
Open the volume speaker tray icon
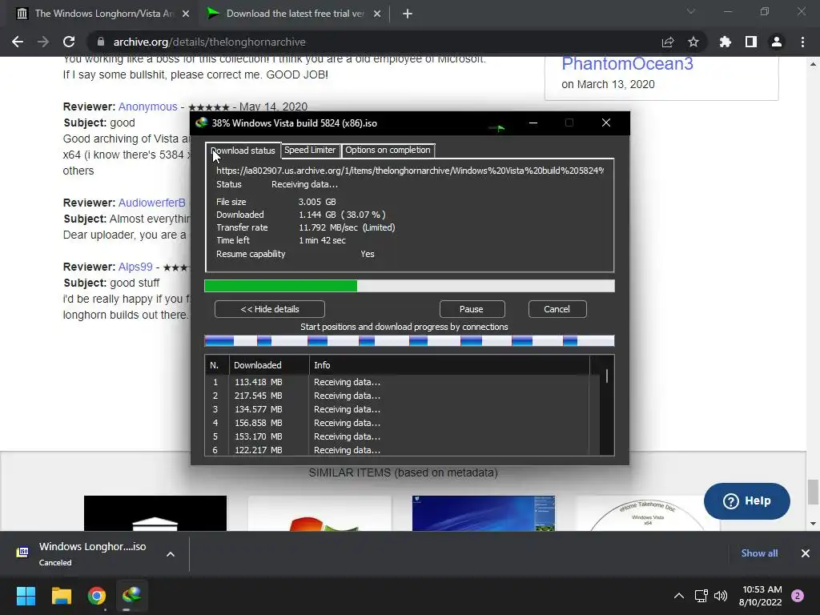click(x=721, y=596)
